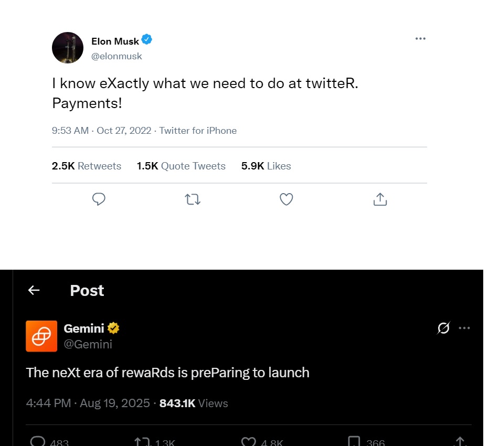Open Gemini's orange profile avatar
The width and height of the screenshot is (489, 446).
pyautogui.click(x=41, y=336)
